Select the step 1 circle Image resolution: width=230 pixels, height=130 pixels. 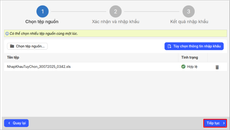coord(42,12)
